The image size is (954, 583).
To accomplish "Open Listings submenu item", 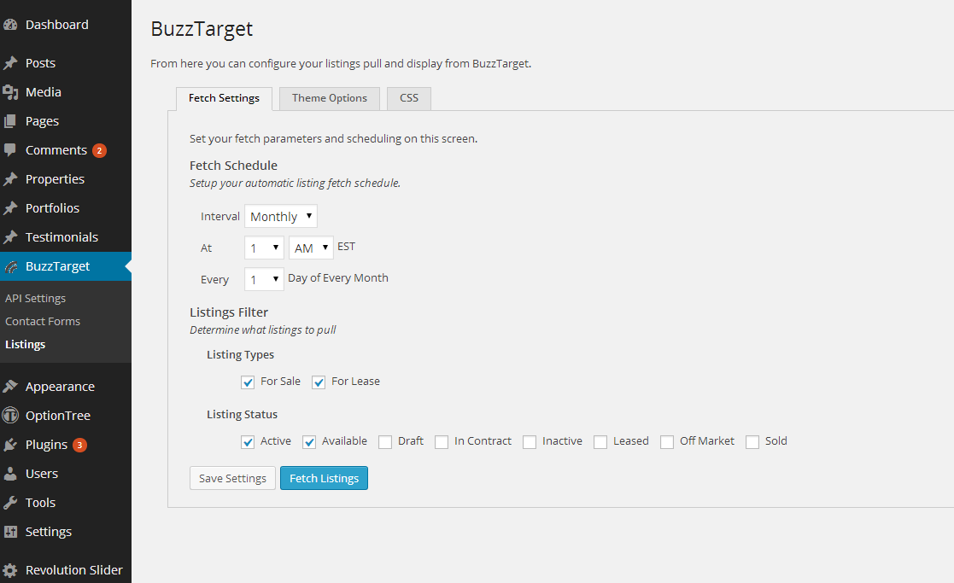I will click(x=25, y=345).
